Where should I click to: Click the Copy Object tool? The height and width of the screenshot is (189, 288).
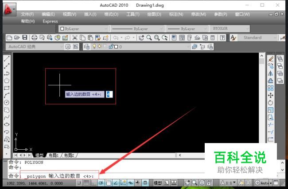[x=271, y=66]
